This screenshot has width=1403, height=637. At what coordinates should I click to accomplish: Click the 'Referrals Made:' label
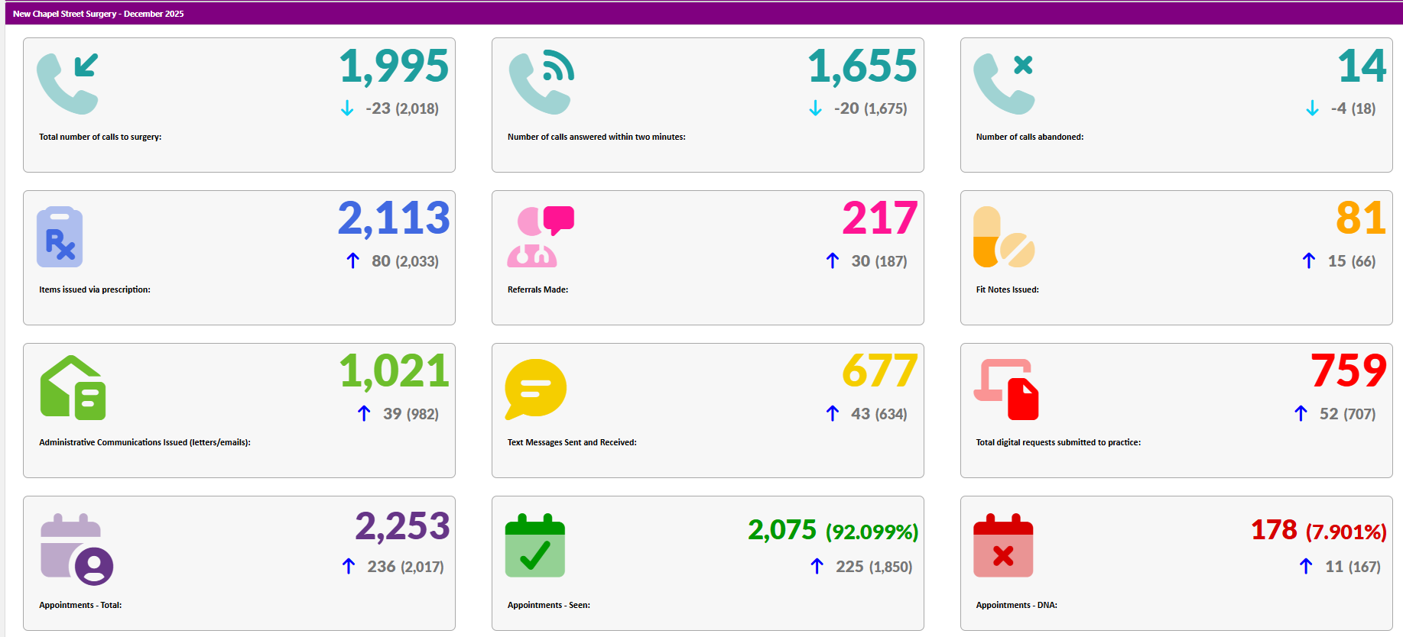tap(537, 289)
